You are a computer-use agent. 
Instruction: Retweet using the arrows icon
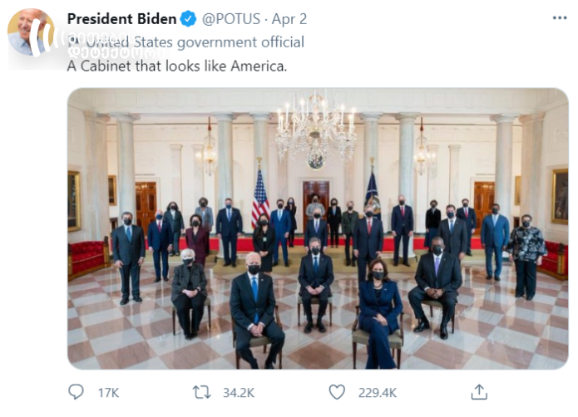[x=201, y=392]
